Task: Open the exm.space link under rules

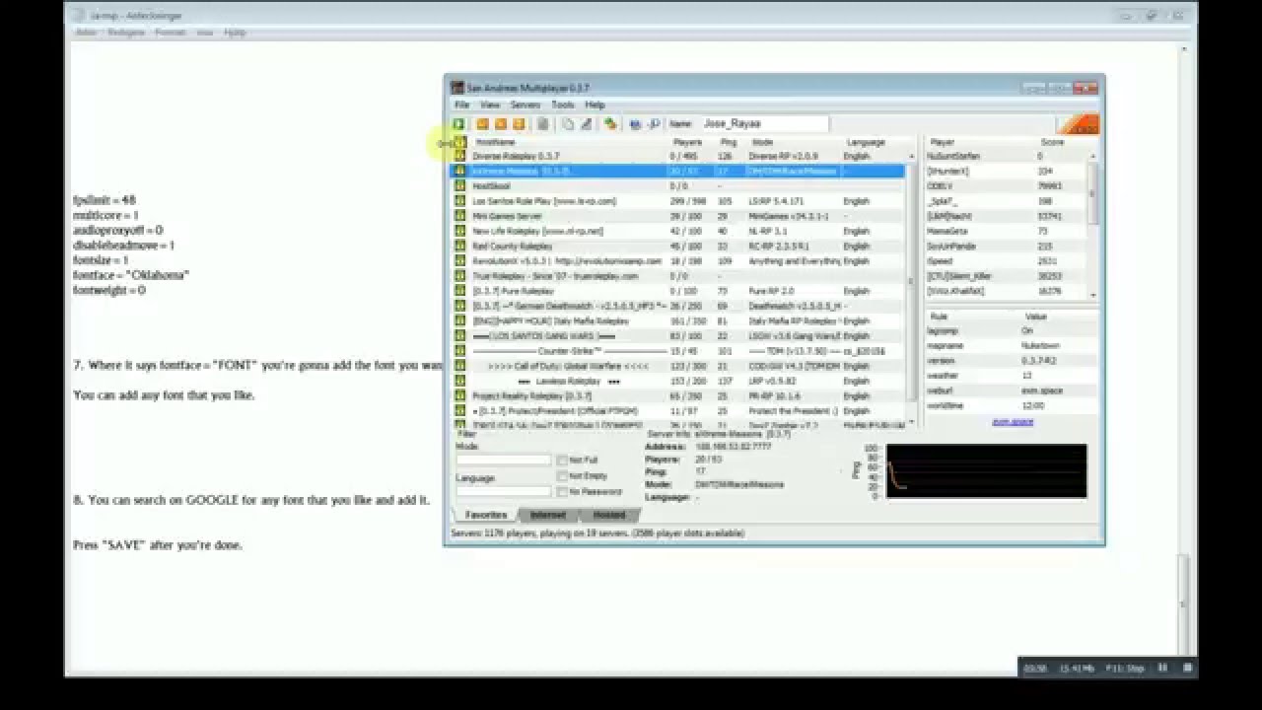Action: (x=1013, y=421)
